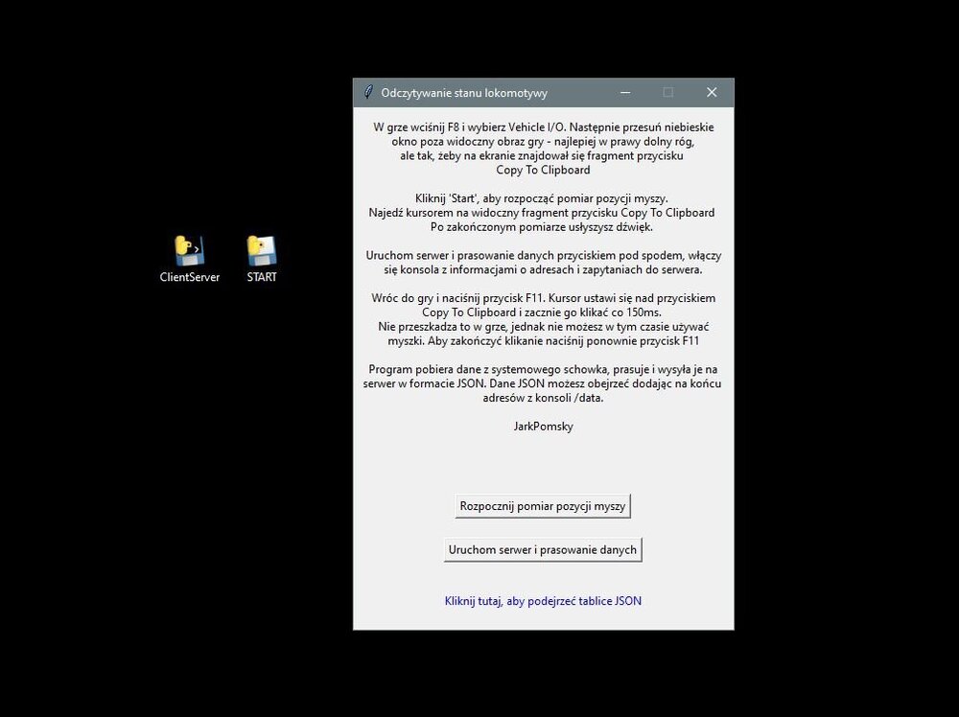Click the line starting 'W grze wciśnij F8'
This screenshot has width=959, height=717.
[x=544, y=127]
